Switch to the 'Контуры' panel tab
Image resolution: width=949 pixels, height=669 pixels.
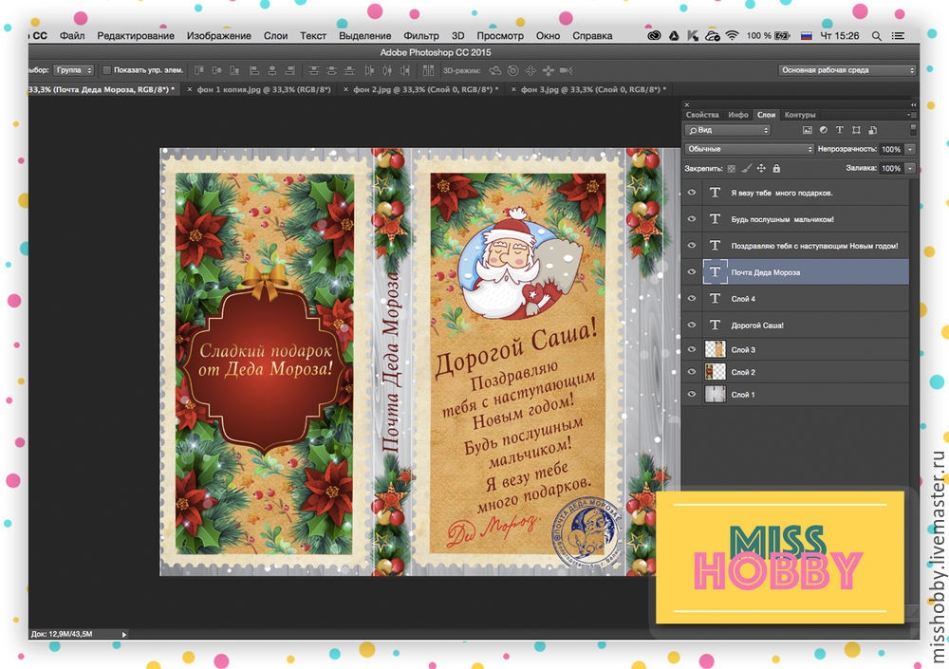[800, 115]
